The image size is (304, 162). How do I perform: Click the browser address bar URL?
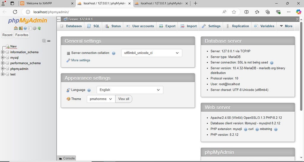coord(51,12)
